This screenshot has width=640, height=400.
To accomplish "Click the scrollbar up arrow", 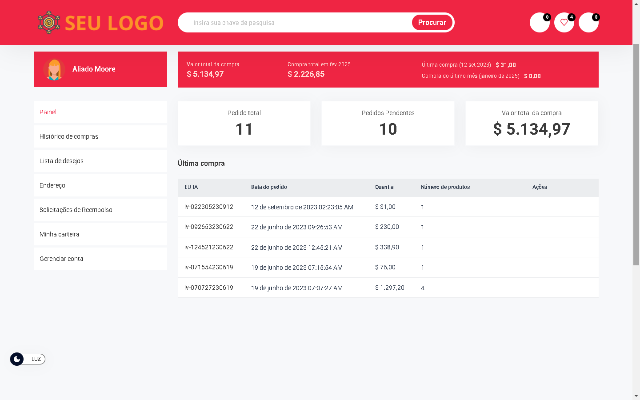I will pos(636,4).
